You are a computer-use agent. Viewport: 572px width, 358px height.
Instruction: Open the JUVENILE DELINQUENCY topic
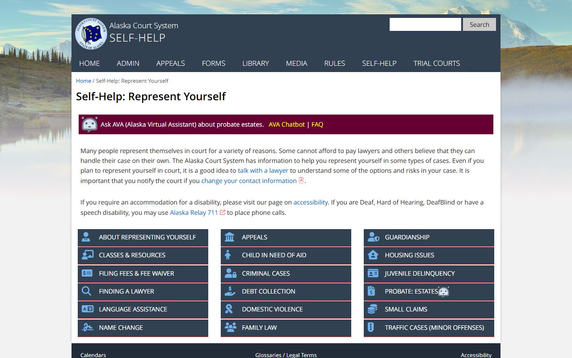tap(429, 273)
